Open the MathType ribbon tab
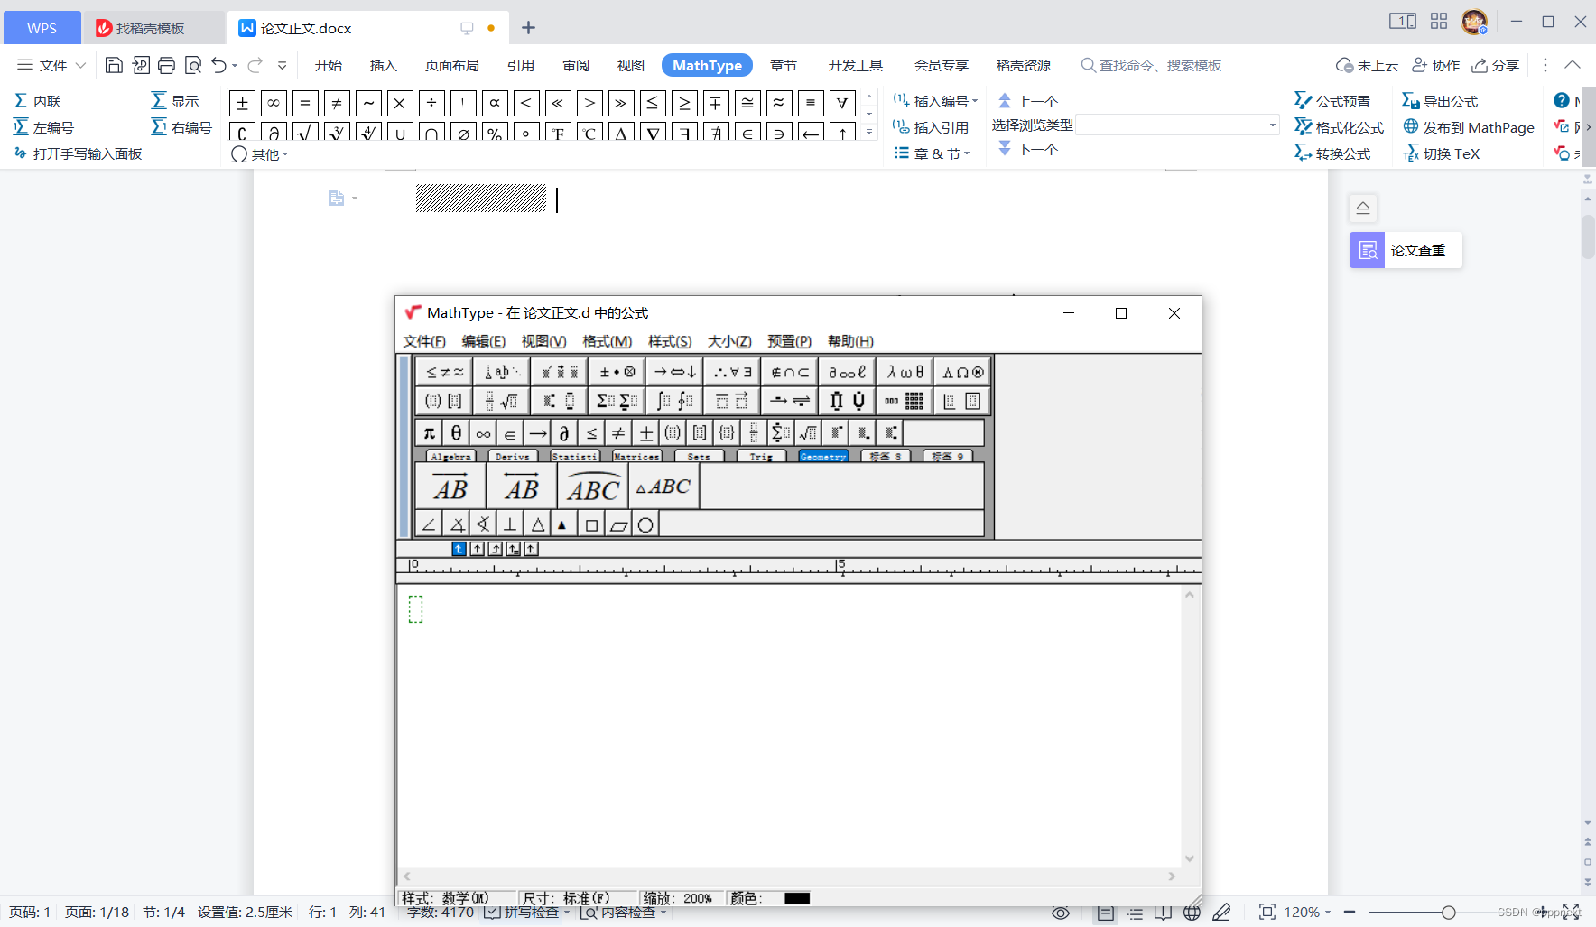 [707, 65]
